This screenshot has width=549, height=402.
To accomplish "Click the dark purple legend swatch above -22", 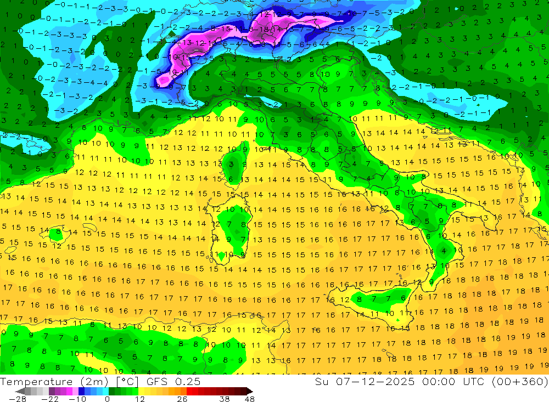I will tap(52, 391).
